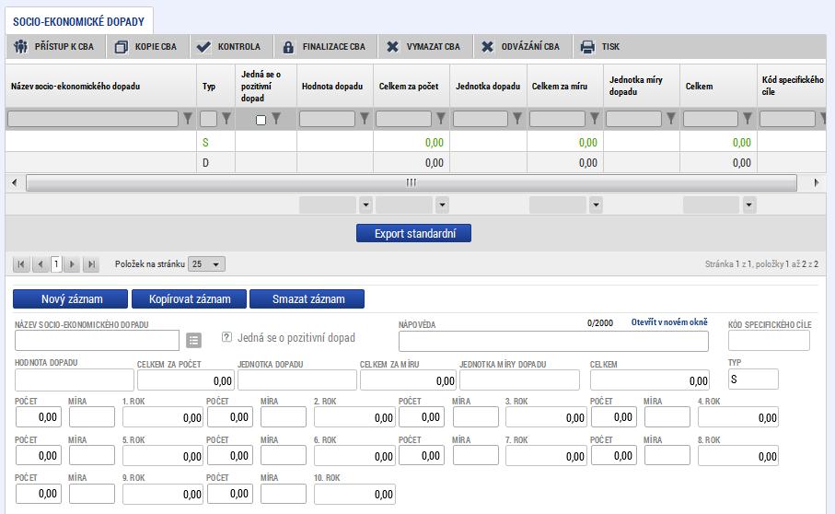
Task: Click Export standardní button
Action: click(413, 233)
